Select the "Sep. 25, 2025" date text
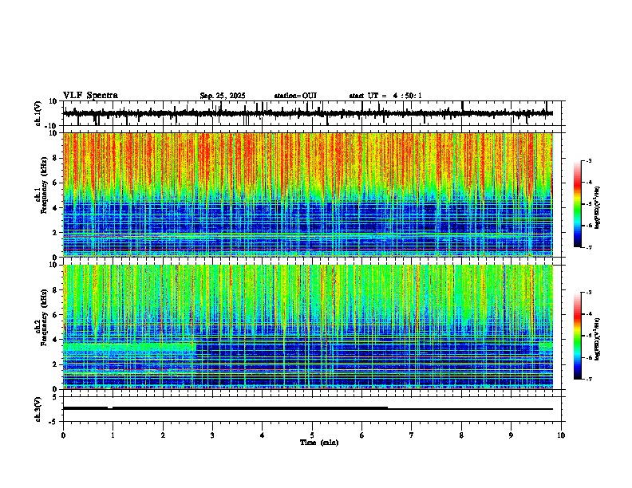Screen dimensions: 632x488 click(x=223, y=96)
